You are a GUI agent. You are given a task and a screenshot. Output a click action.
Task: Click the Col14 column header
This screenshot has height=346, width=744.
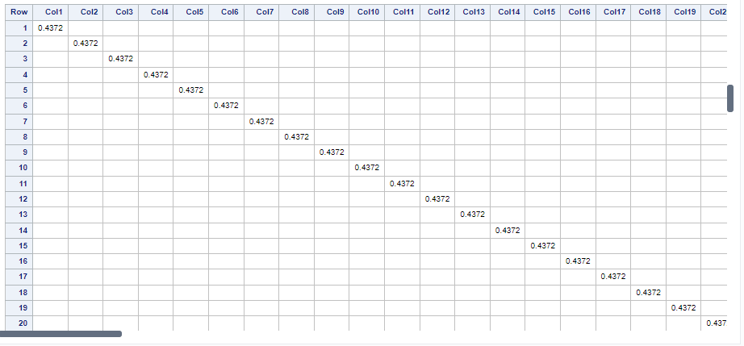tap(508, 12)
